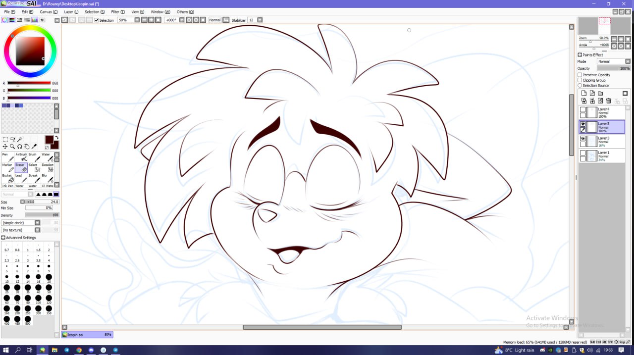Choose the Marker tool
This screenshot has height=355, width=634.
[x=8, y=168]
